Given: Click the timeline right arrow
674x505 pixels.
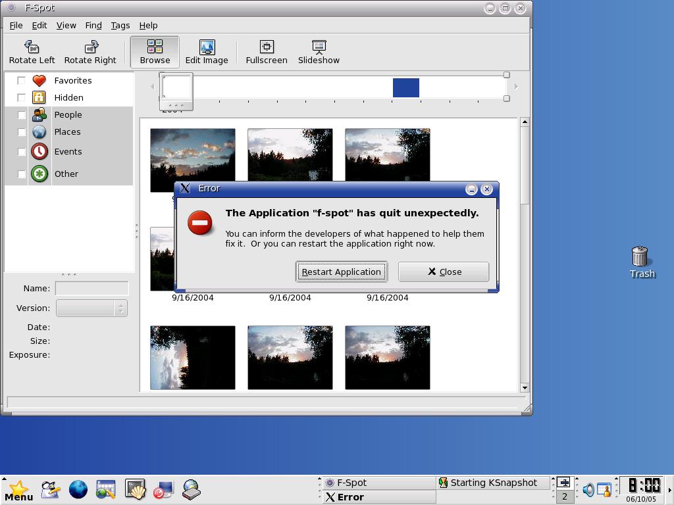Looking at the screenshot, I should pyautogui.click(x=516, y=87).
